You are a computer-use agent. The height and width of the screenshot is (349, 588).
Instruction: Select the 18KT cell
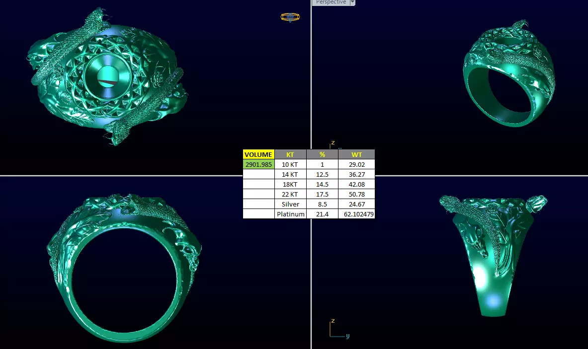pos(290,184)
